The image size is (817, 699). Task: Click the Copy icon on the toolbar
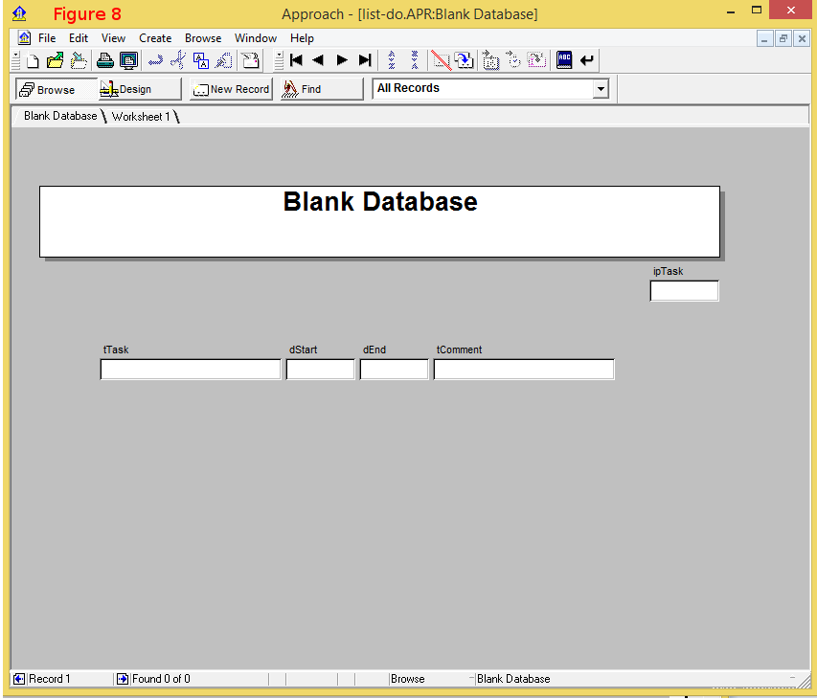201,59
